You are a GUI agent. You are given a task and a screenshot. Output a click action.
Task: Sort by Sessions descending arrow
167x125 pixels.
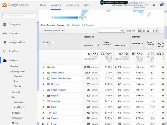(x=98, y=45)
